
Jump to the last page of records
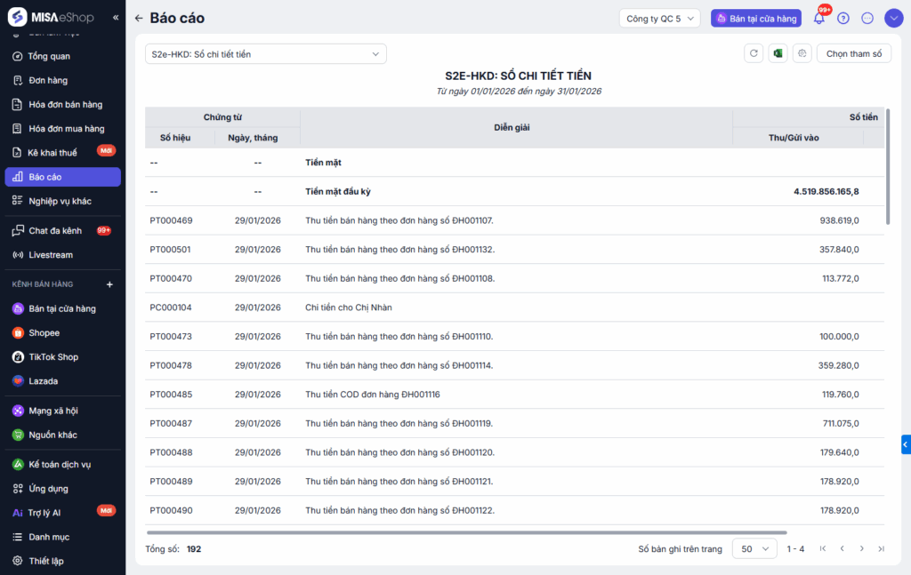pyautogui.click(x=881, y=549)
